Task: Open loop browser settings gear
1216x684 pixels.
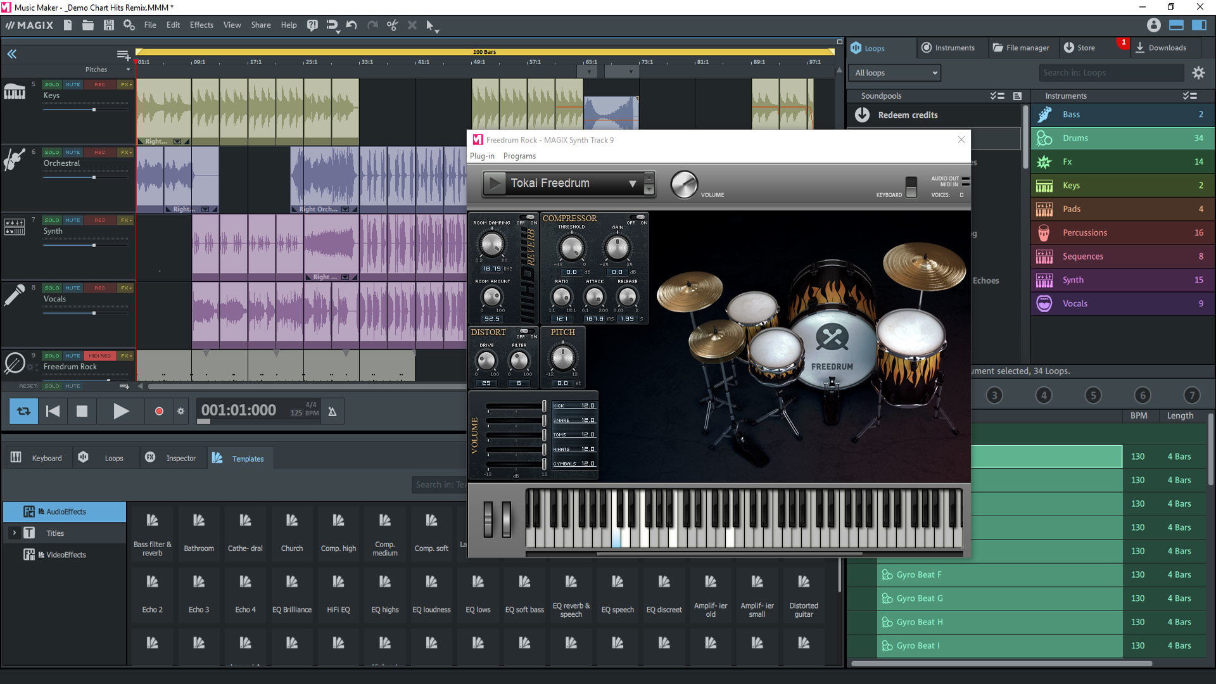Action: [x=1198, y=73]
